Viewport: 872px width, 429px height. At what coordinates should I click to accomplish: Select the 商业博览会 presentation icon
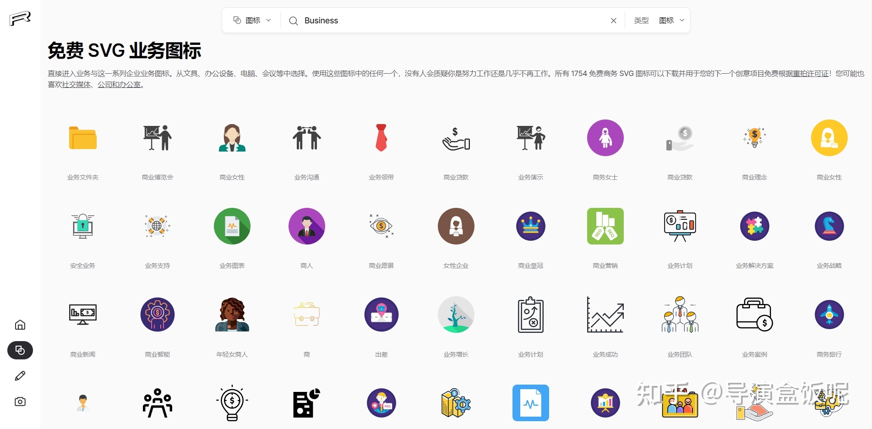tap(158, 138)
